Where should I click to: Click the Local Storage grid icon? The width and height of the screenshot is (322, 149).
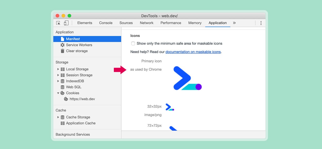(x=63, y=69)
